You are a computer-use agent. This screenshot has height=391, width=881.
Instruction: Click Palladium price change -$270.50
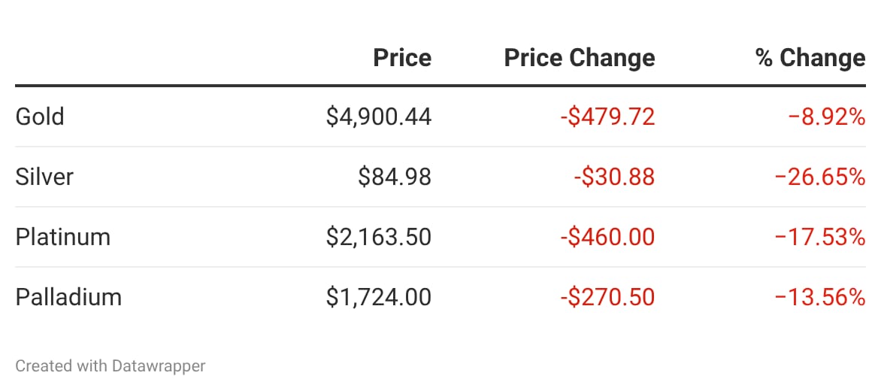point(607,297)
